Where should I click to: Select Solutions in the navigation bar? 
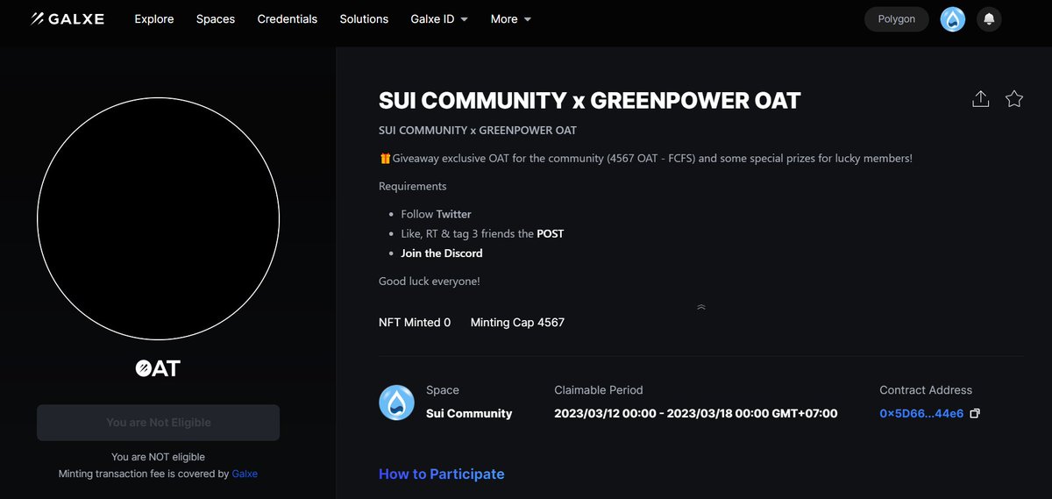point(364,18)
